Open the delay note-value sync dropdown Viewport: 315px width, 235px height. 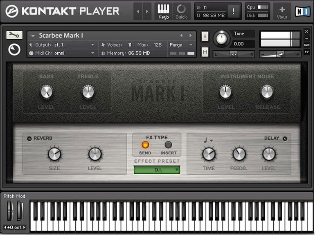pyautogui.click(x=208, y=140)
